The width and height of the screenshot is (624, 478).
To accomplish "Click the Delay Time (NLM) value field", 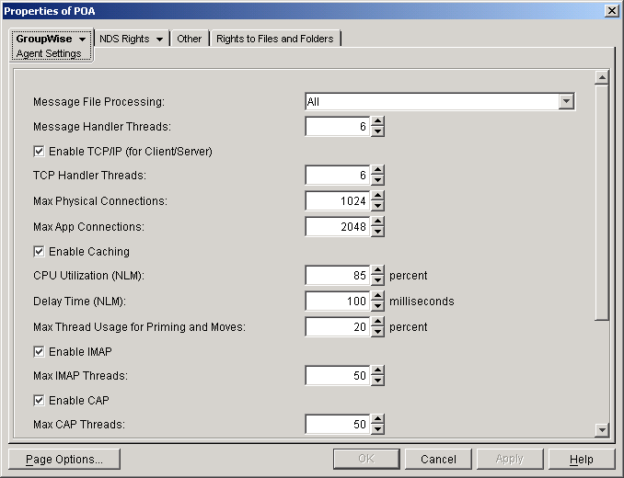I will [x=338, y=302].
